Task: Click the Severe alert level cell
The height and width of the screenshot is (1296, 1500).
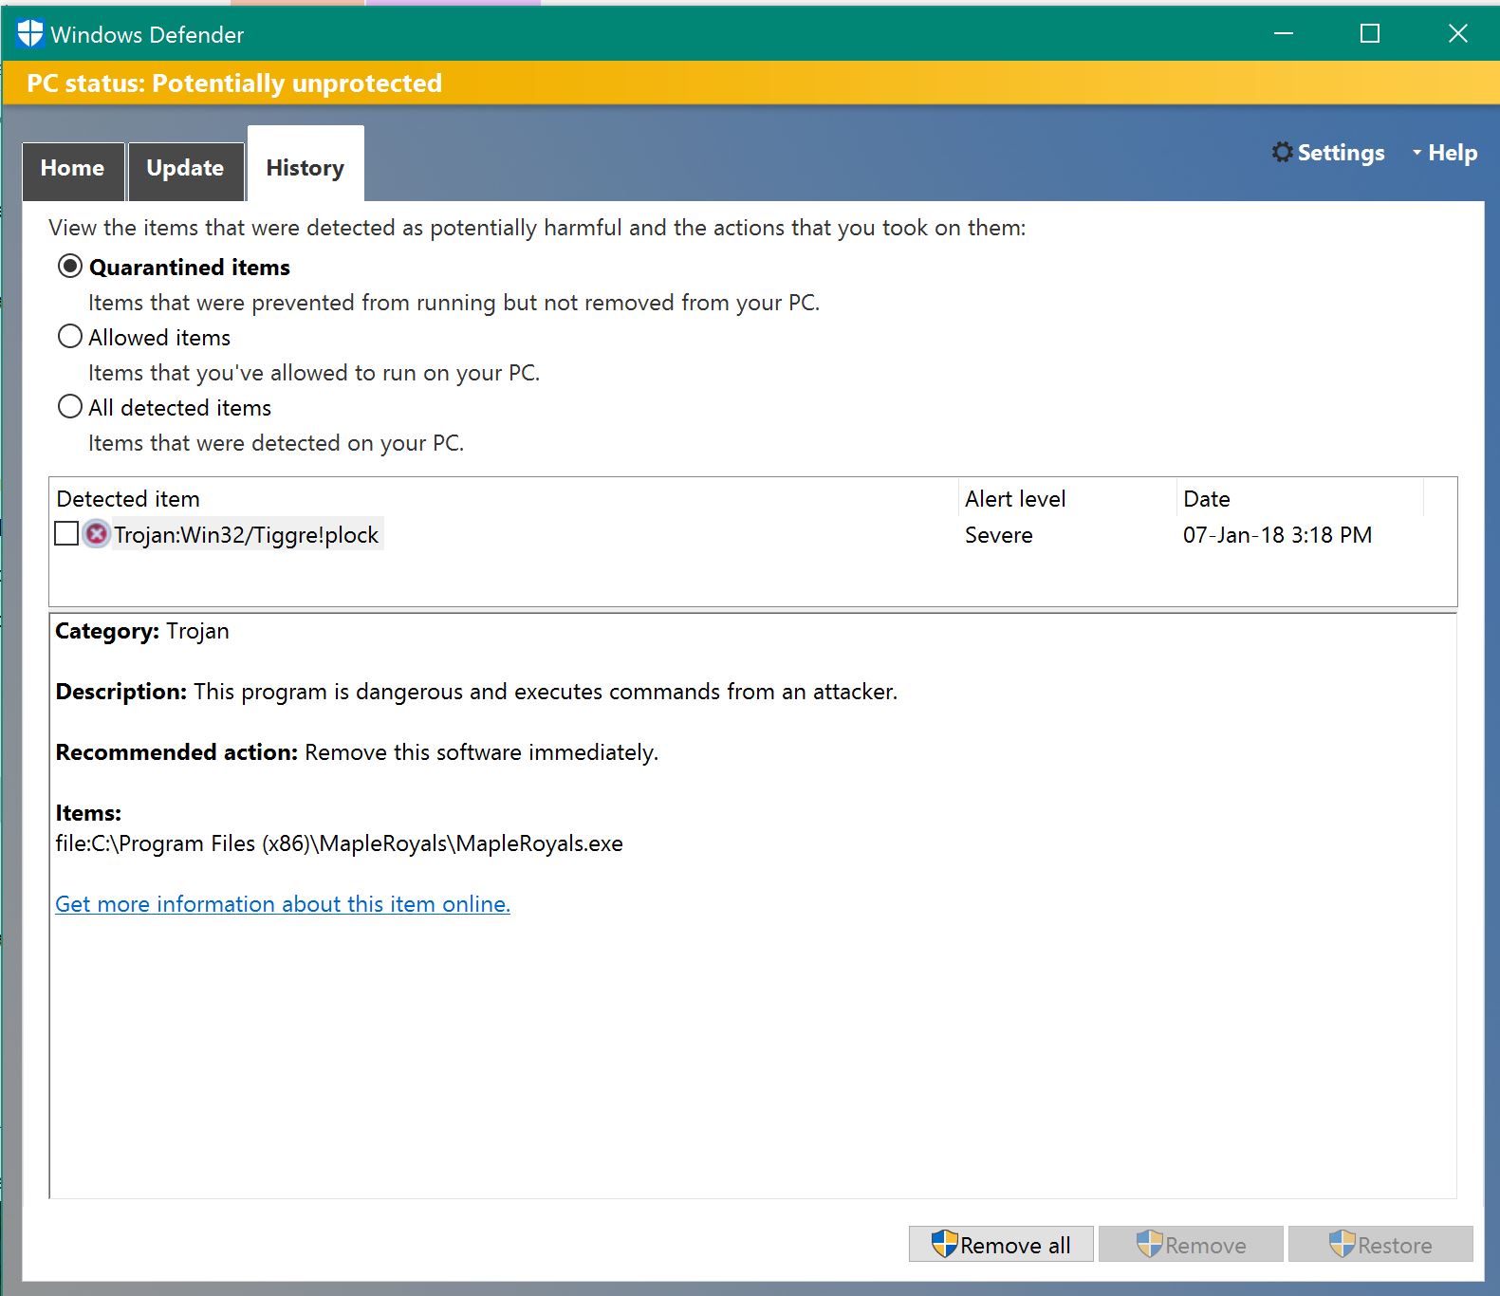Action: 999,534
